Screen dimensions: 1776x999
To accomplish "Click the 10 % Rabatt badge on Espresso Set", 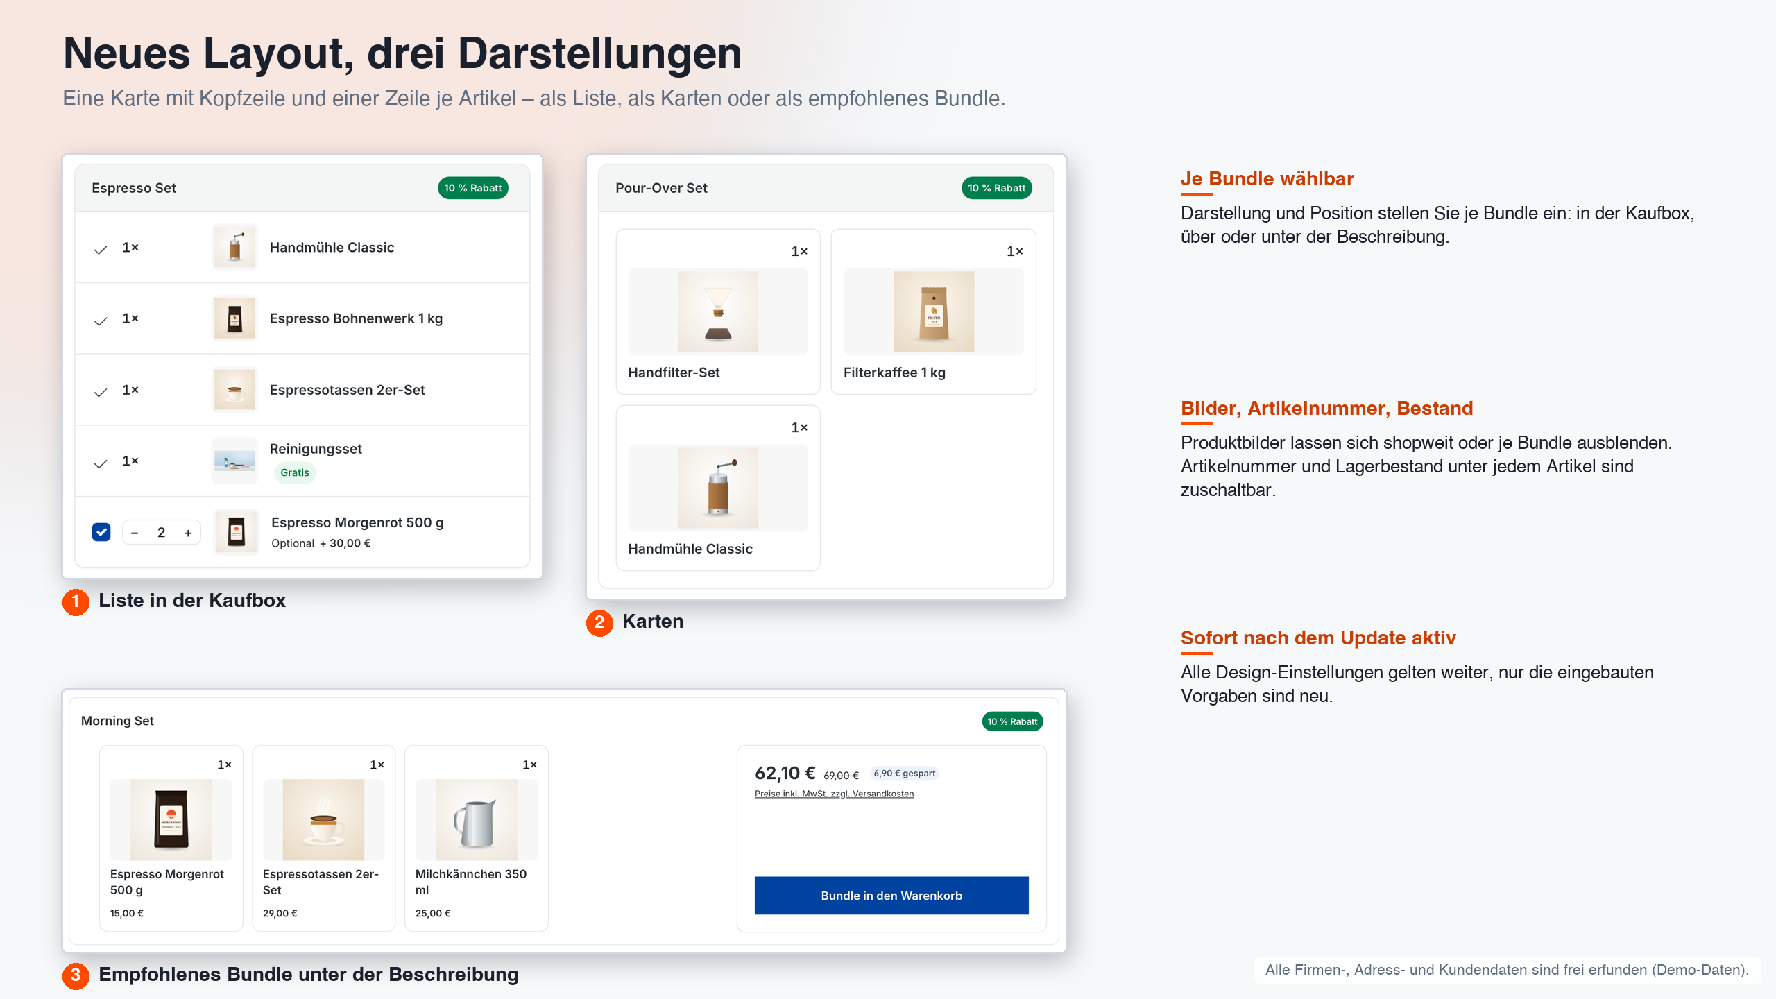I will (x=473, y=188).
